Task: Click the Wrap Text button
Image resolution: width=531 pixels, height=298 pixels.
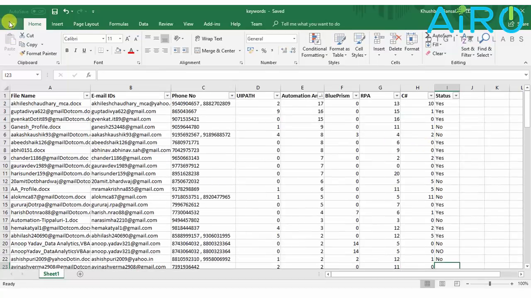Action: [x=208, y=38]
